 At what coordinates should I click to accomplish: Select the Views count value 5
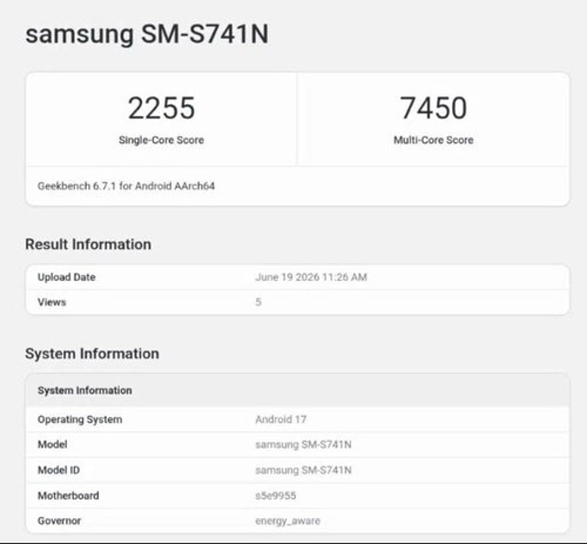pyautogui.click(x=258, y=302)
